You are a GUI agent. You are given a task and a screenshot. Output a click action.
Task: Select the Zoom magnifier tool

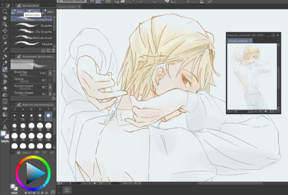(x=5, y=12)
